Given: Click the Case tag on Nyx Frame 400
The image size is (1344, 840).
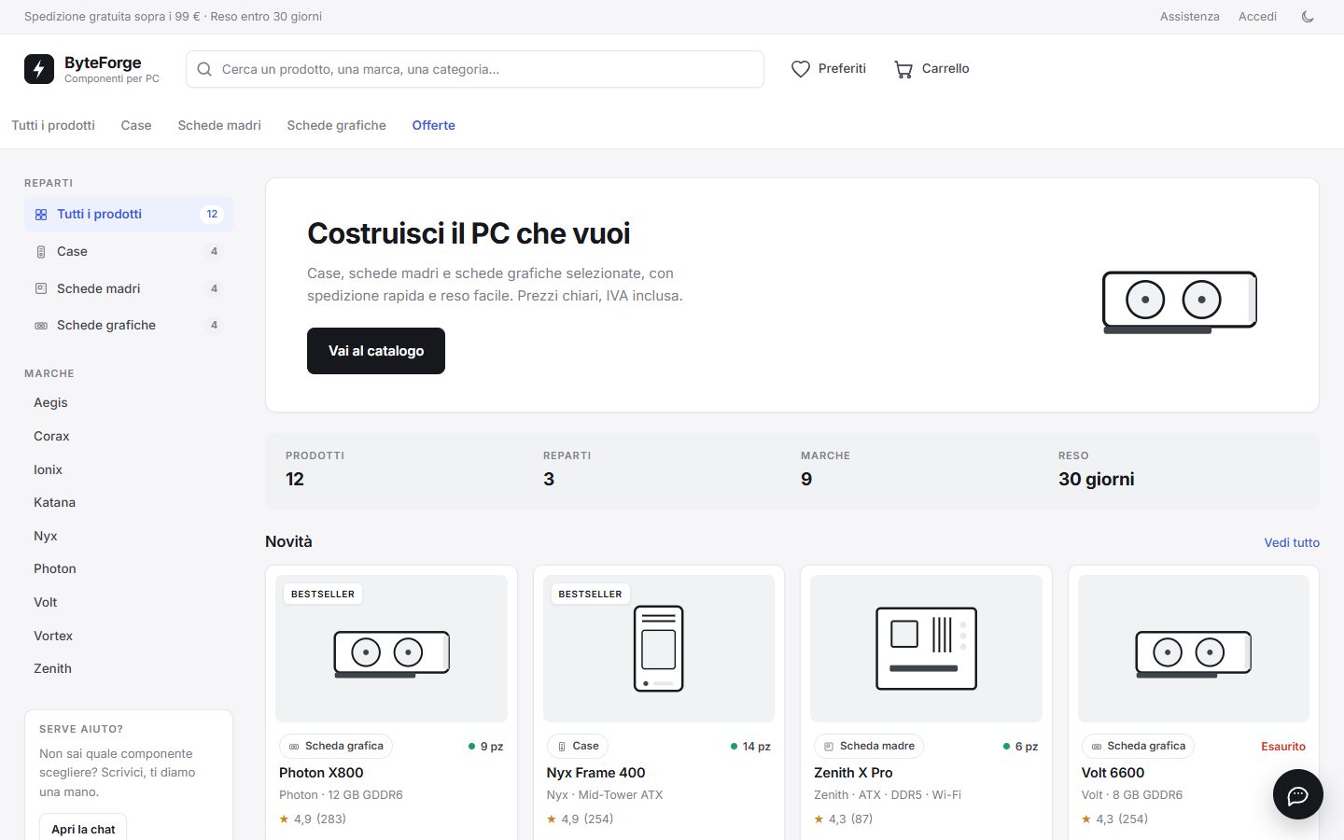Looking at the screenshot, I should (x=578, y=747).
